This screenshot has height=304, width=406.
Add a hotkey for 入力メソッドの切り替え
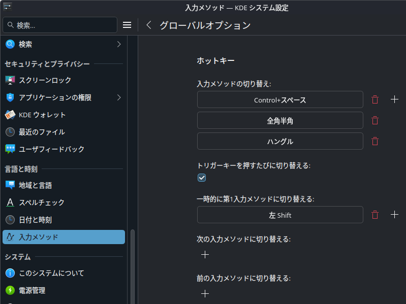point(394,99)
